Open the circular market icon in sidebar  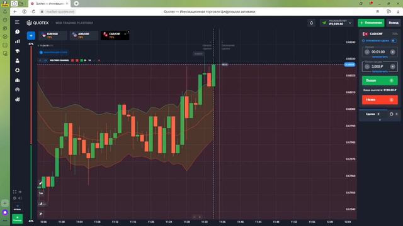(x=17, y=70)
